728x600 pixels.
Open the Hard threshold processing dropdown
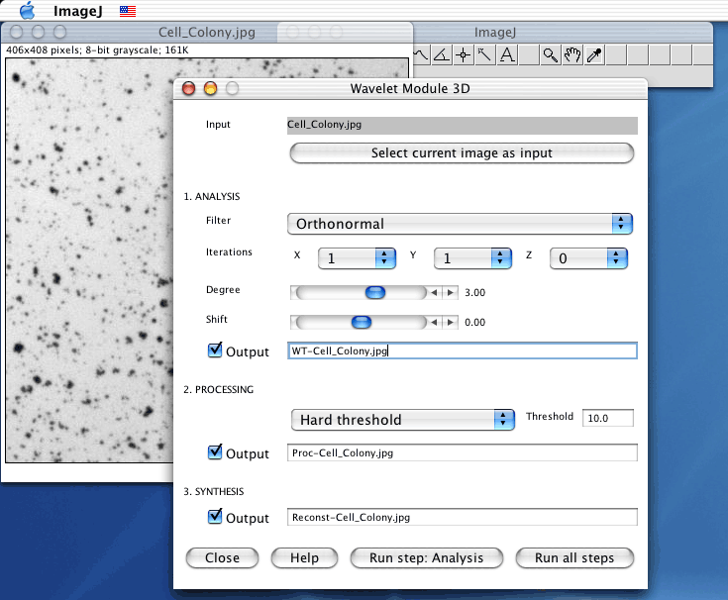click(403, 420)
